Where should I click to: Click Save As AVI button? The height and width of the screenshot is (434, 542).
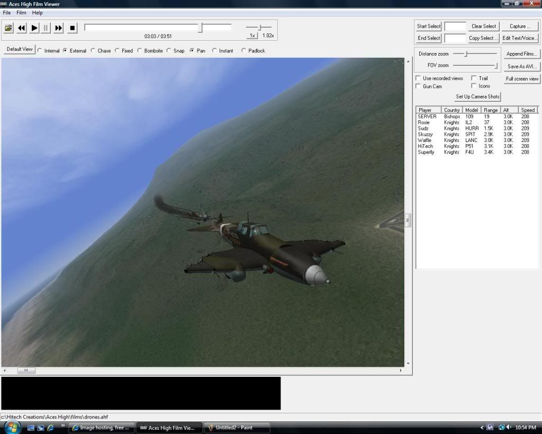coord(521,66)
